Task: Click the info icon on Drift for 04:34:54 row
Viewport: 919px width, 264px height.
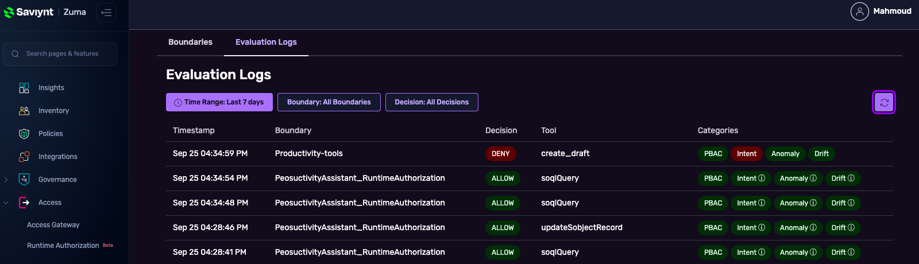Action: click(851, 178)
